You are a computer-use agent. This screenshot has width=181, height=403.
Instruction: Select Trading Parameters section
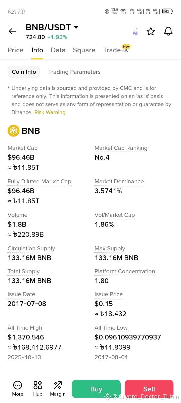74,72
